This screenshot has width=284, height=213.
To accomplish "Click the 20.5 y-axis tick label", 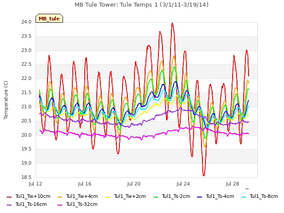I will pos(27,121).
